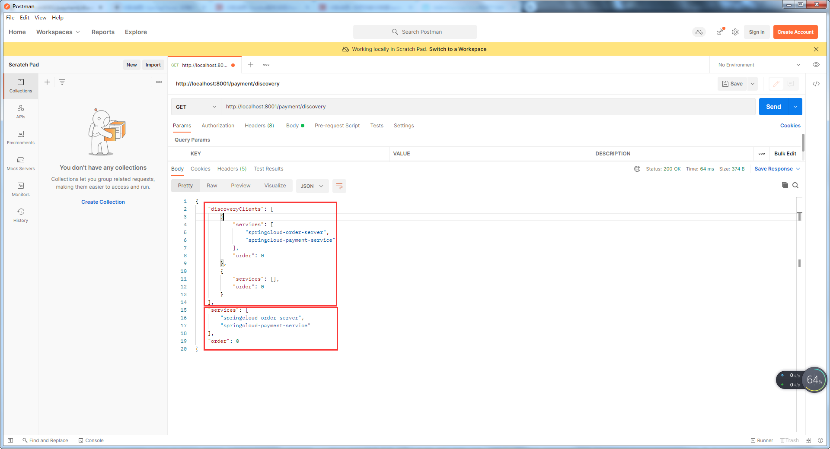
Task: Open the Environments panel
Action: click(x=20, y=137)
